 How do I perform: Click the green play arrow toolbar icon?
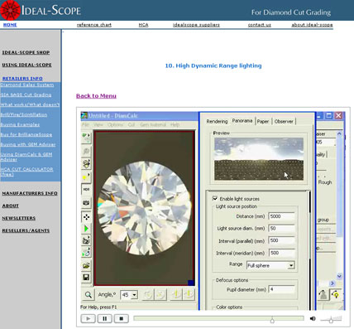point(86,229)
